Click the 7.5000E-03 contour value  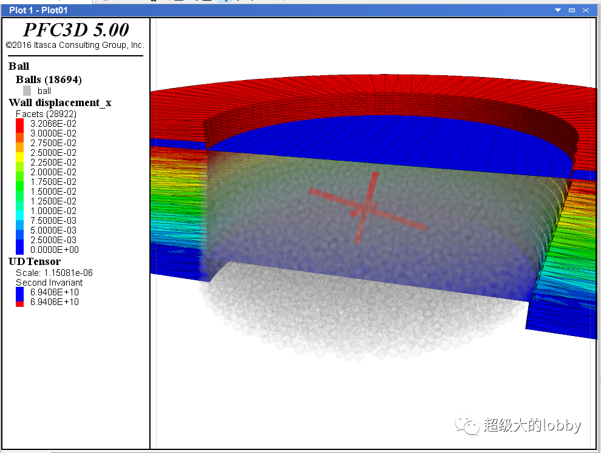coord(53,221)
